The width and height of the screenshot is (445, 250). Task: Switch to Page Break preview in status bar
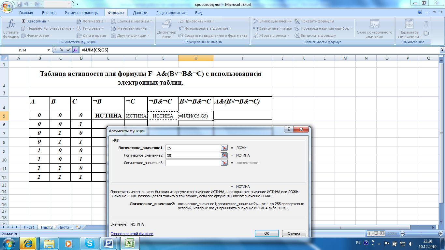tap(382, 233)
